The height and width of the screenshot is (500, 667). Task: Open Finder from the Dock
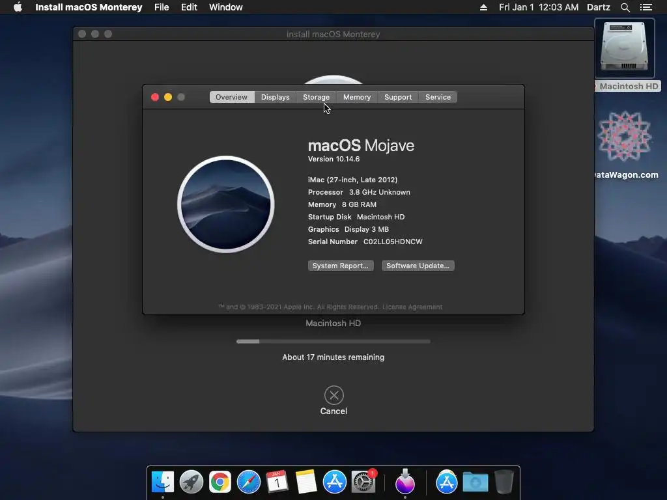(163, 482)
